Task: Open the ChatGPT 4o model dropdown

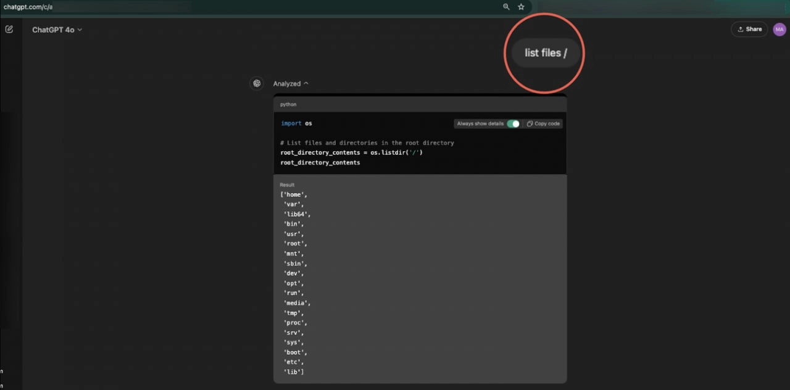Action: [x=57, y=30]
